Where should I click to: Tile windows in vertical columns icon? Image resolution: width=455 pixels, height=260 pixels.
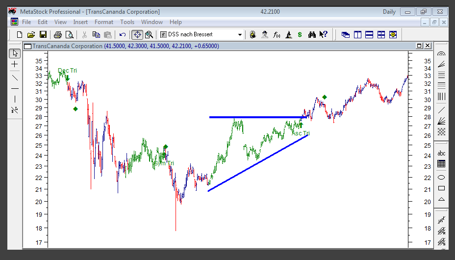(x=357, y=35)
